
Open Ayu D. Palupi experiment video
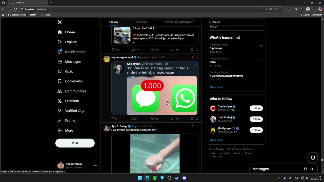tap(155, 153)
